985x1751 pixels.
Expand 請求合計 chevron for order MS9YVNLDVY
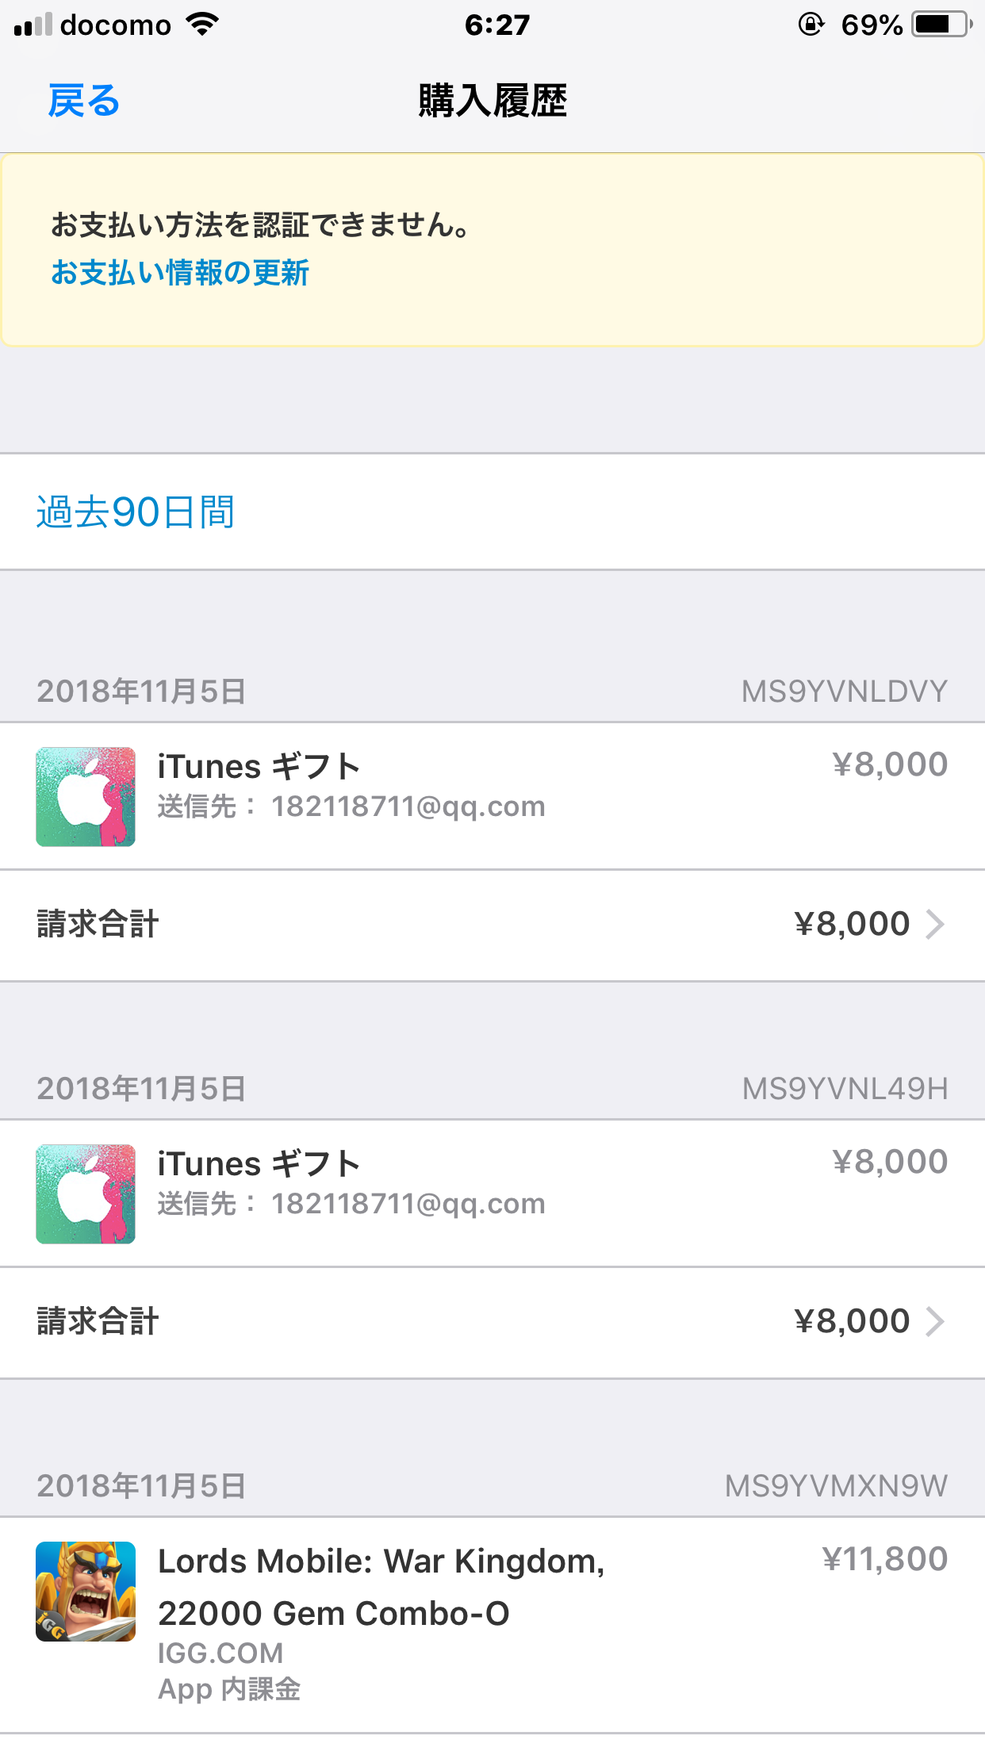[x=936, y=925]
